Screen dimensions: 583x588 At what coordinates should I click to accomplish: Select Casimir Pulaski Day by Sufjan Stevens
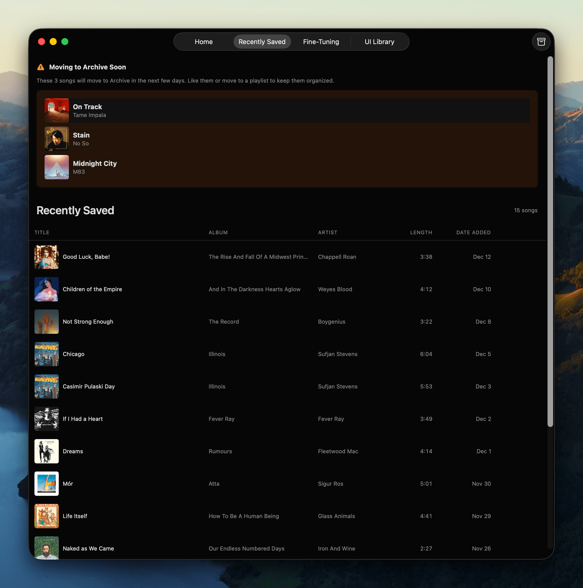213,386
